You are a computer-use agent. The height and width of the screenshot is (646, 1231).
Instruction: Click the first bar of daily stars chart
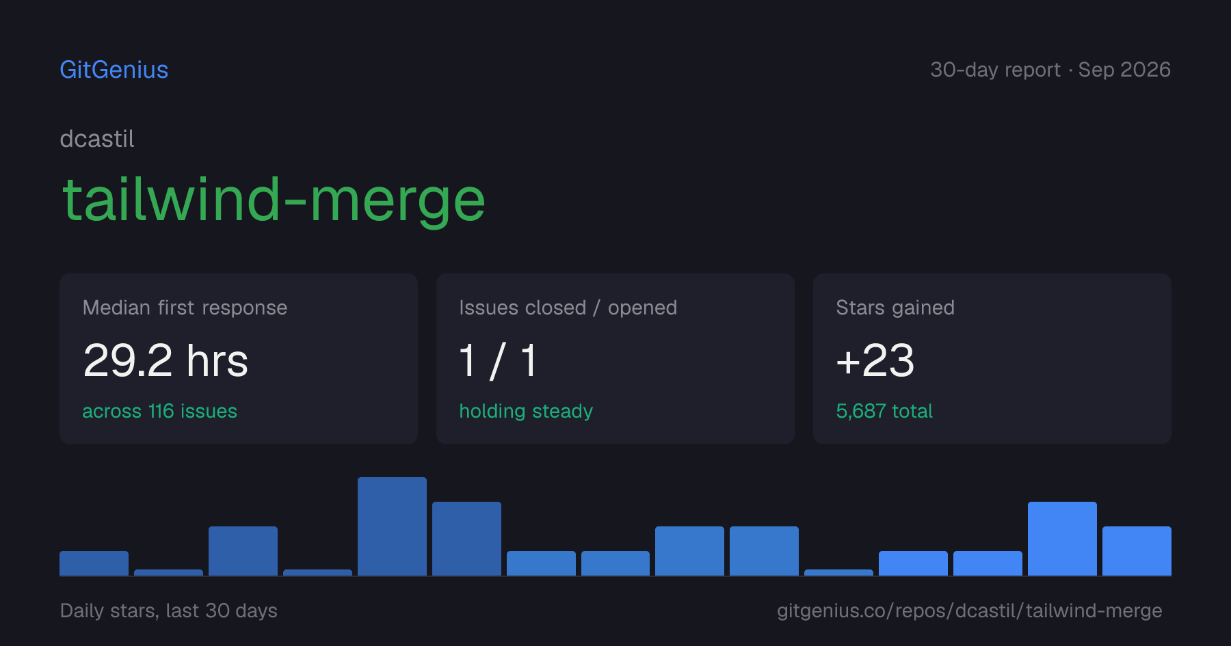[94, 563]
